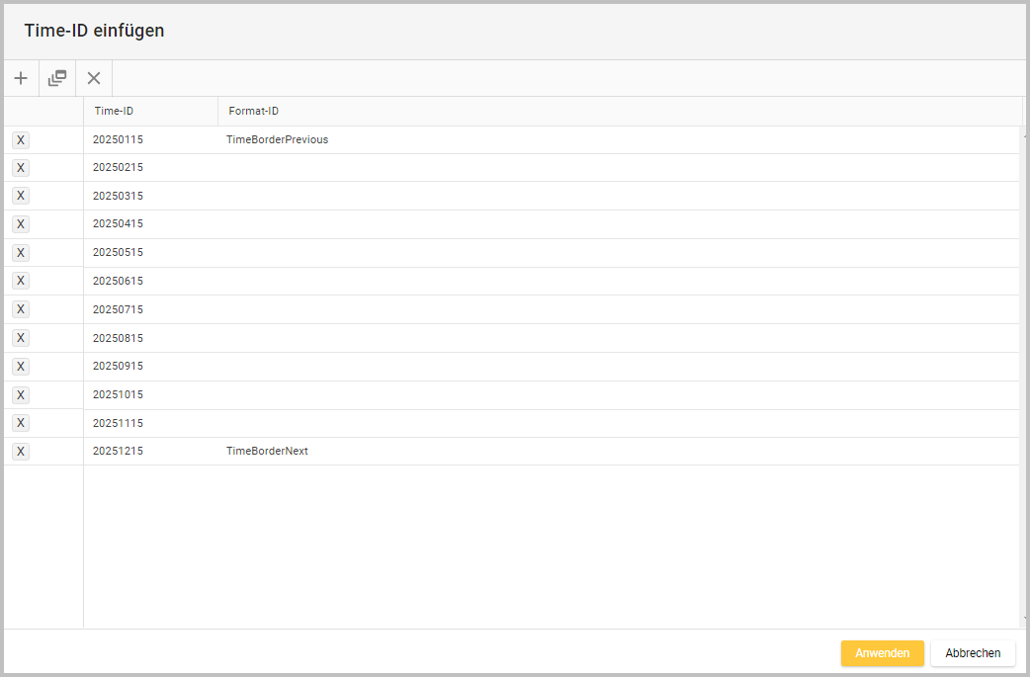Remove row with Time-ID 20250115

point(21,140)
